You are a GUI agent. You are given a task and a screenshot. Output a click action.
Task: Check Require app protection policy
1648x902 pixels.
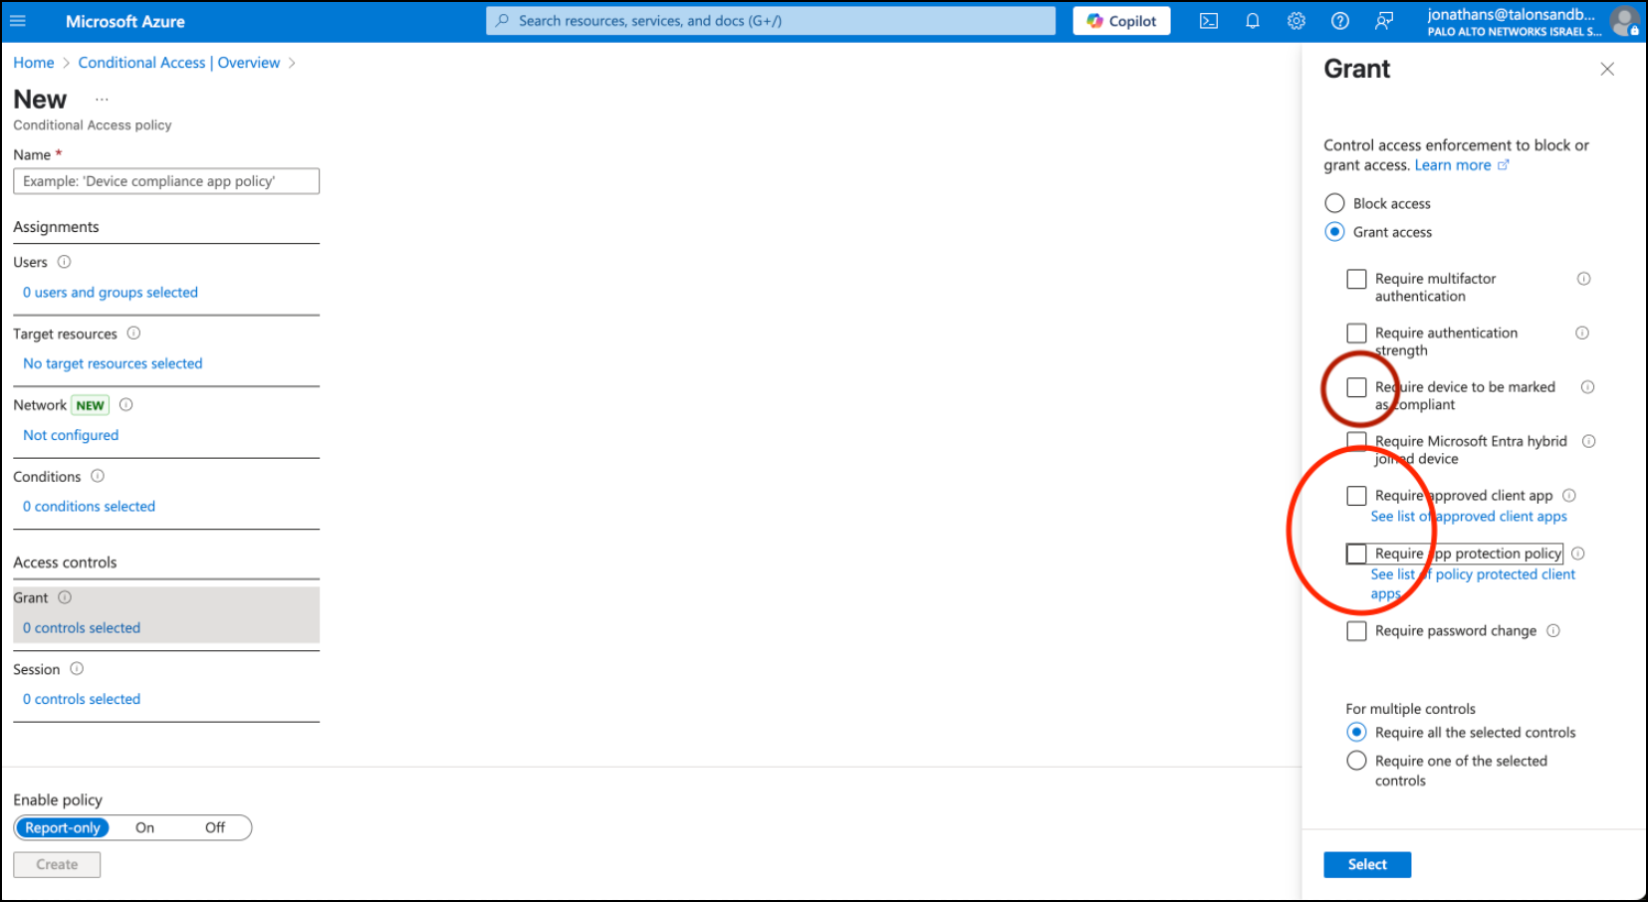tap(1356, 554)
